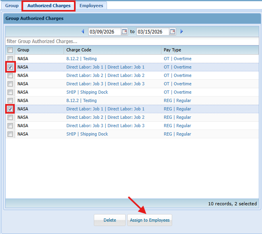Go to next date range arrow

point(182,31)
